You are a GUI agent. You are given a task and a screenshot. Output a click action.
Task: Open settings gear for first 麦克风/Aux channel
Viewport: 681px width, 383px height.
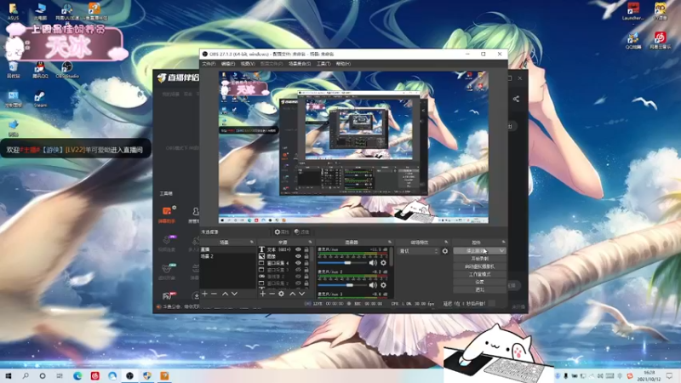pos(383,263)
